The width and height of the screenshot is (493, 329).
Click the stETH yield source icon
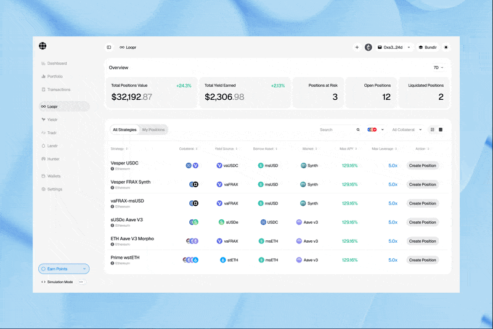click(223, 260)
